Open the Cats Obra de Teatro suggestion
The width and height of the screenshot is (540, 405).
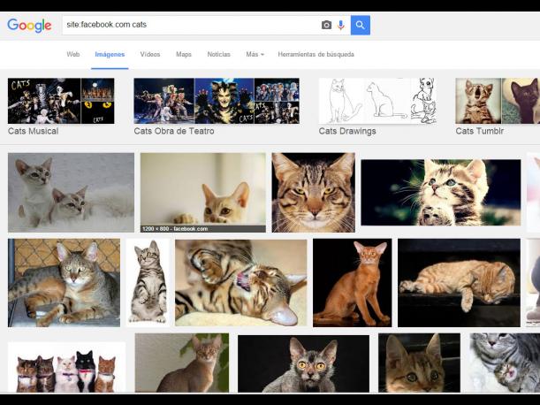(217, 106)
